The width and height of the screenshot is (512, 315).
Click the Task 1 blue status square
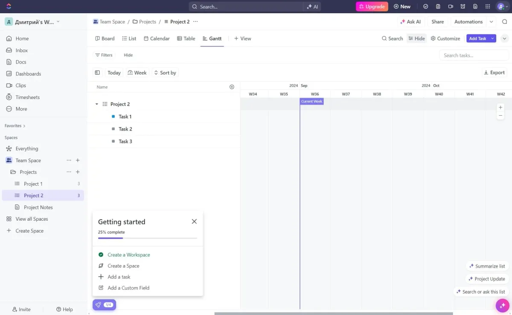[113, 117]
